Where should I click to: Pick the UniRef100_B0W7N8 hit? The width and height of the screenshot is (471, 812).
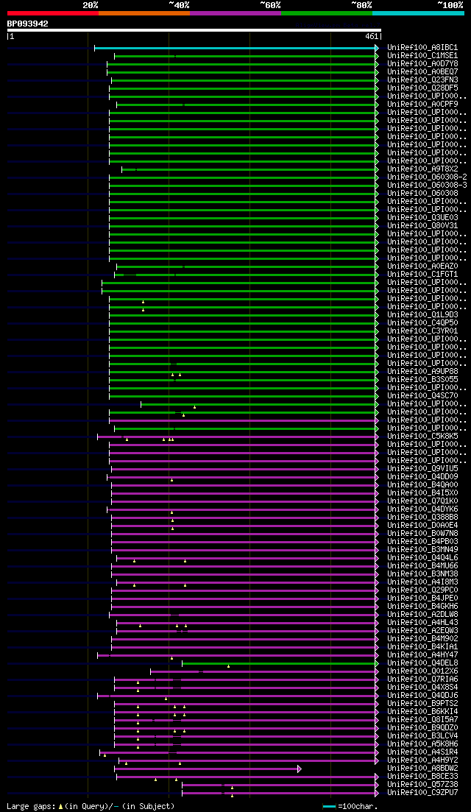pos(422,534)
